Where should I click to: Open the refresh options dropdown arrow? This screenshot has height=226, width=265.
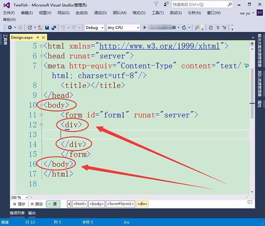point(189,28)
